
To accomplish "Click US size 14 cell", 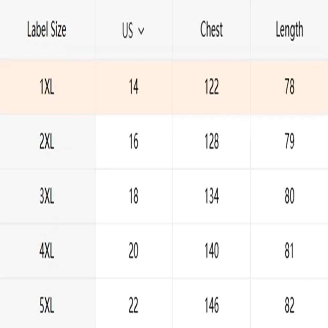I will 133,88.
